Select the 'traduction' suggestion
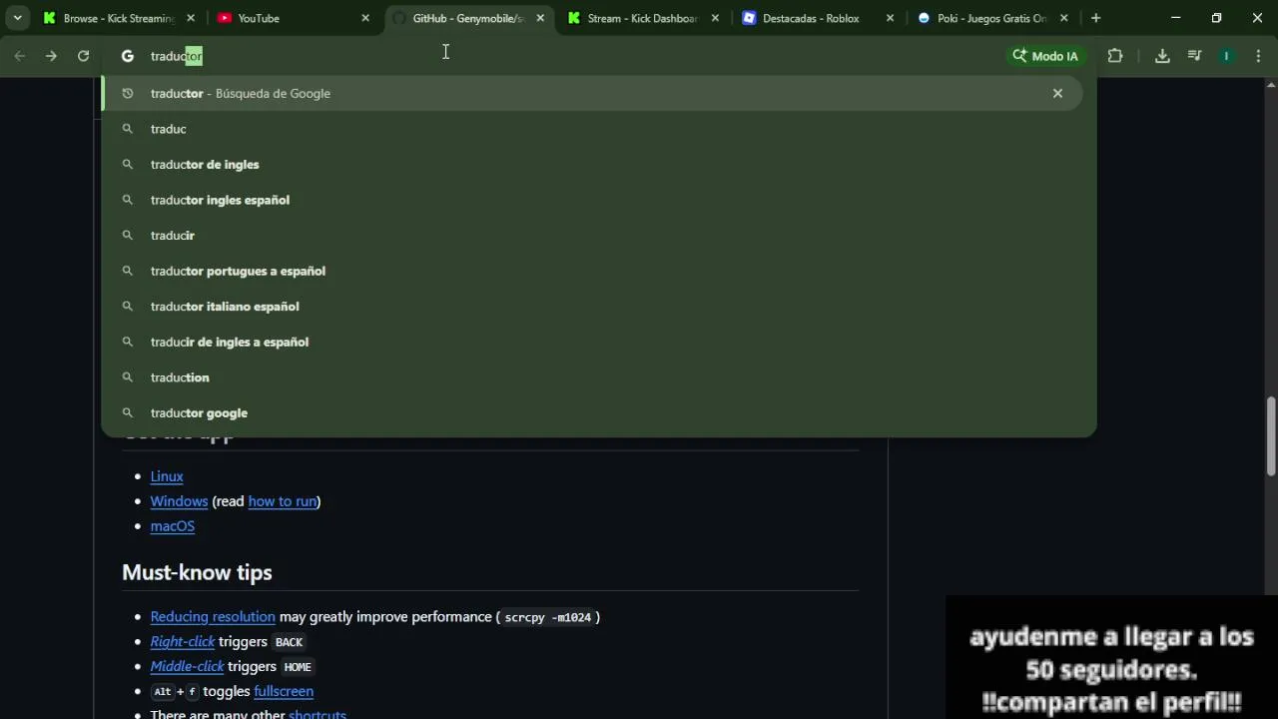1278x719 pixels. [x=593, y=377]
